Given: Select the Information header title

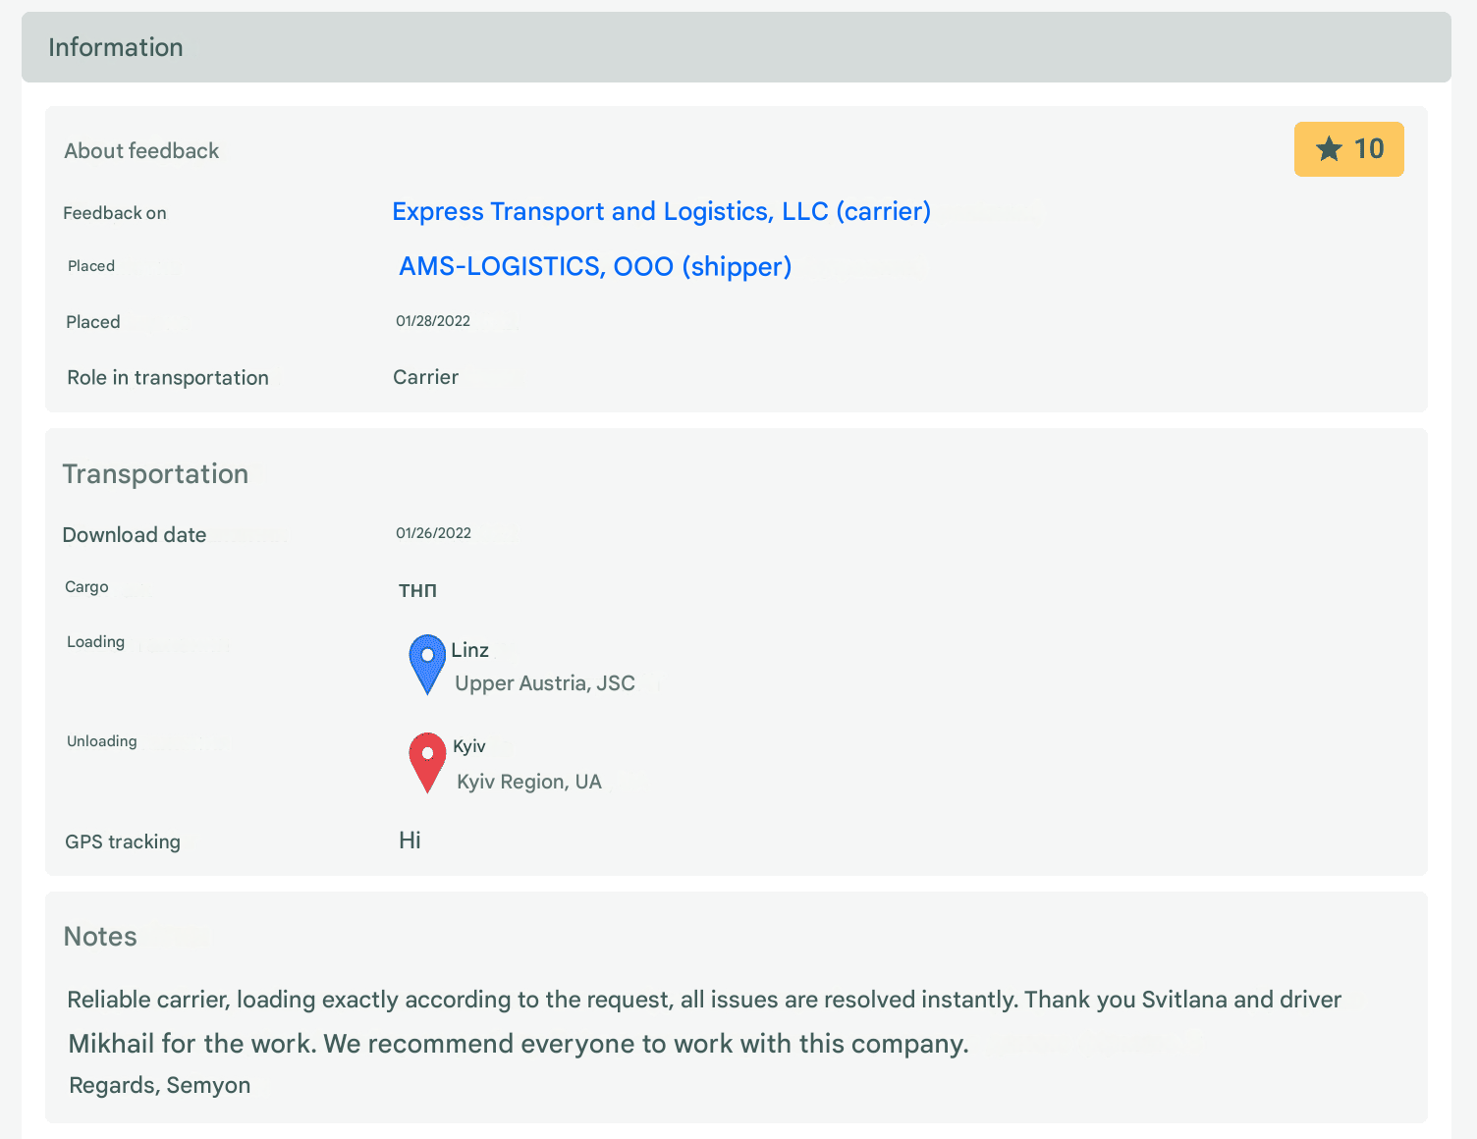Looking at the screenshot, I should tap(116, 47).
